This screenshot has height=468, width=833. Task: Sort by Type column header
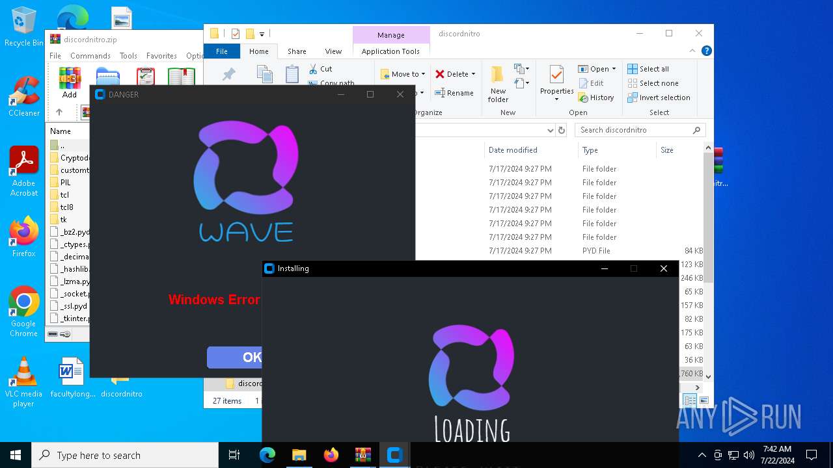[590, 150]
